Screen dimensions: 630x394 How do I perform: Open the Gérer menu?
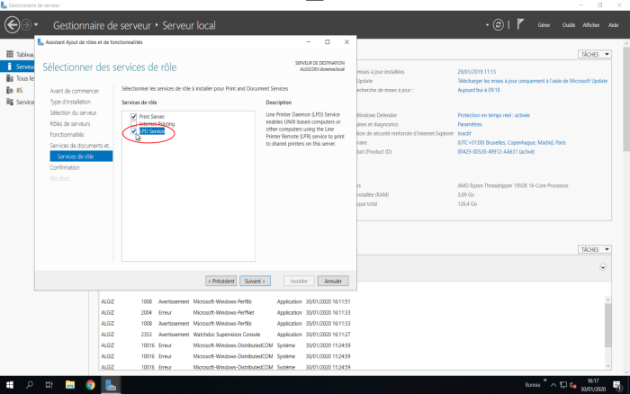point(543,25)
